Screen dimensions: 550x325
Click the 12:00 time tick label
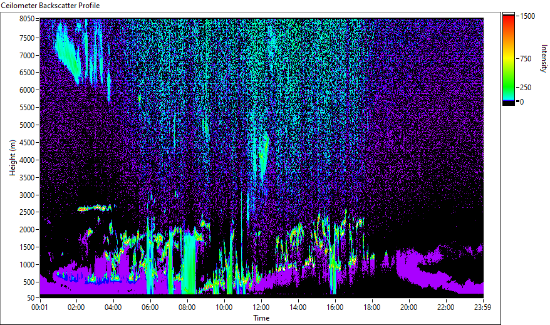point(261,307)
